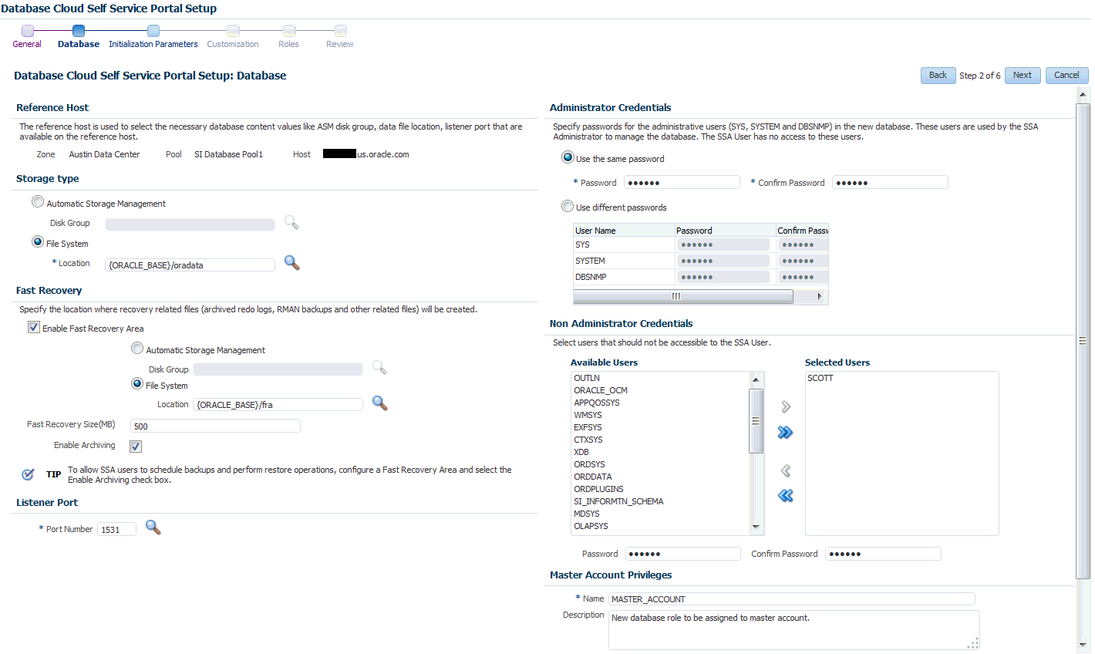Focus non-administrator Confirm Password field

884,554
